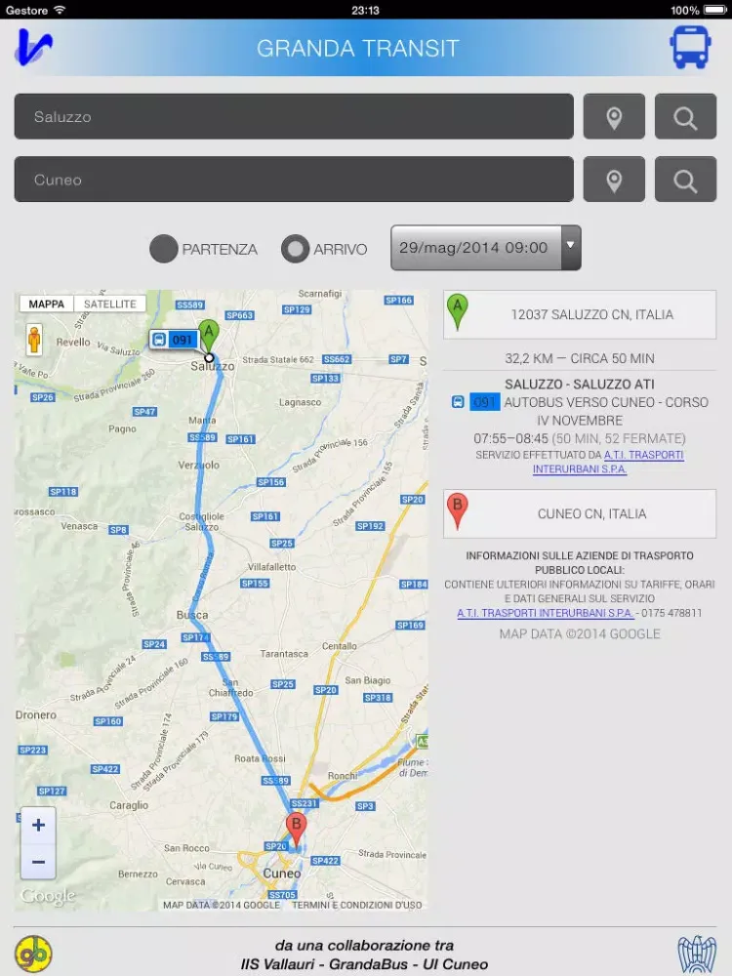
Task: Click the 091 bus label on map
Action: coord(175,340)
